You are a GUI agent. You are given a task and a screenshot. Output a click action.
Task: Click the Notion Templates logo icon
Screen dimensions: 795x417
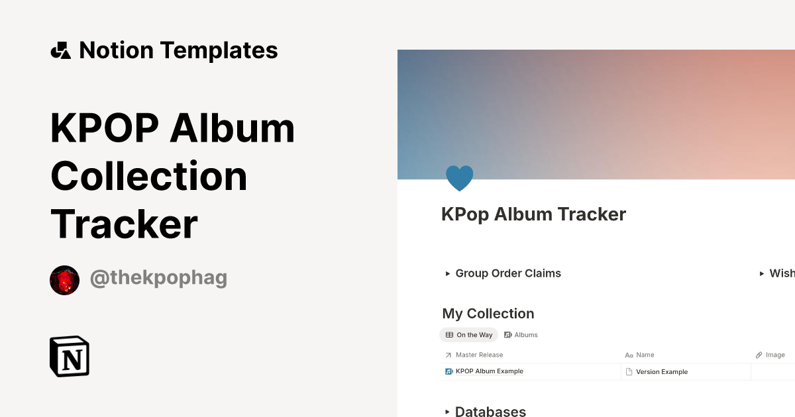(61, 50)
